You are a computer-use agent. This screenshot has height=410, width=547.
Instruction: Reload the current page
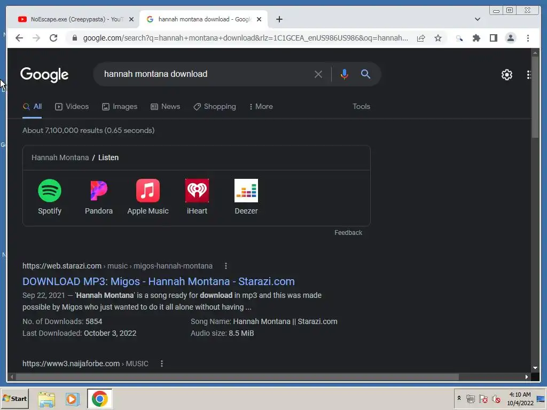click(x=53, y=38)
